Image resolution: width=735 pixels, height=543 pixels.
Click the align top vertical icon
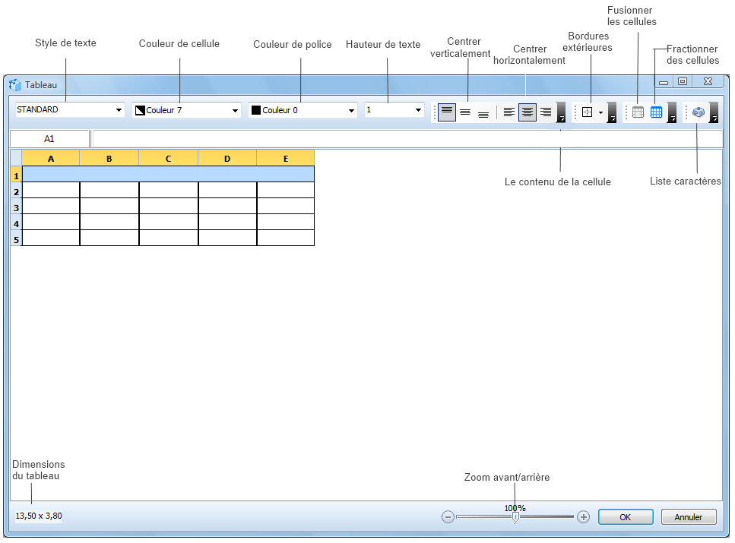(447, 112)
